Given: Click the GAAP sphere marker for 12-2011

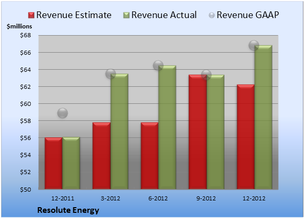Looking at the screenshot, I should click(x=63, y=113).
